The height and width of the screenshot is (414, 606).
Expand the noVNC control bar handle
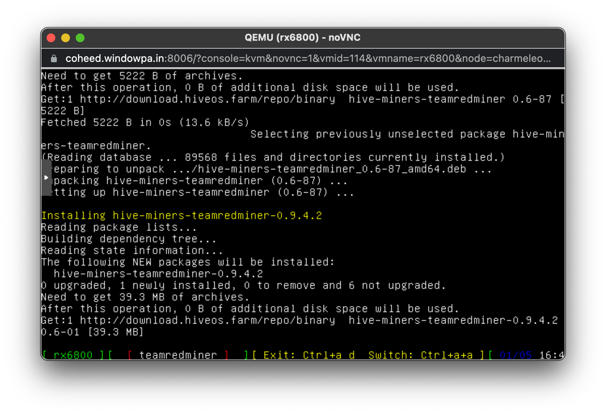click(46, 178)
